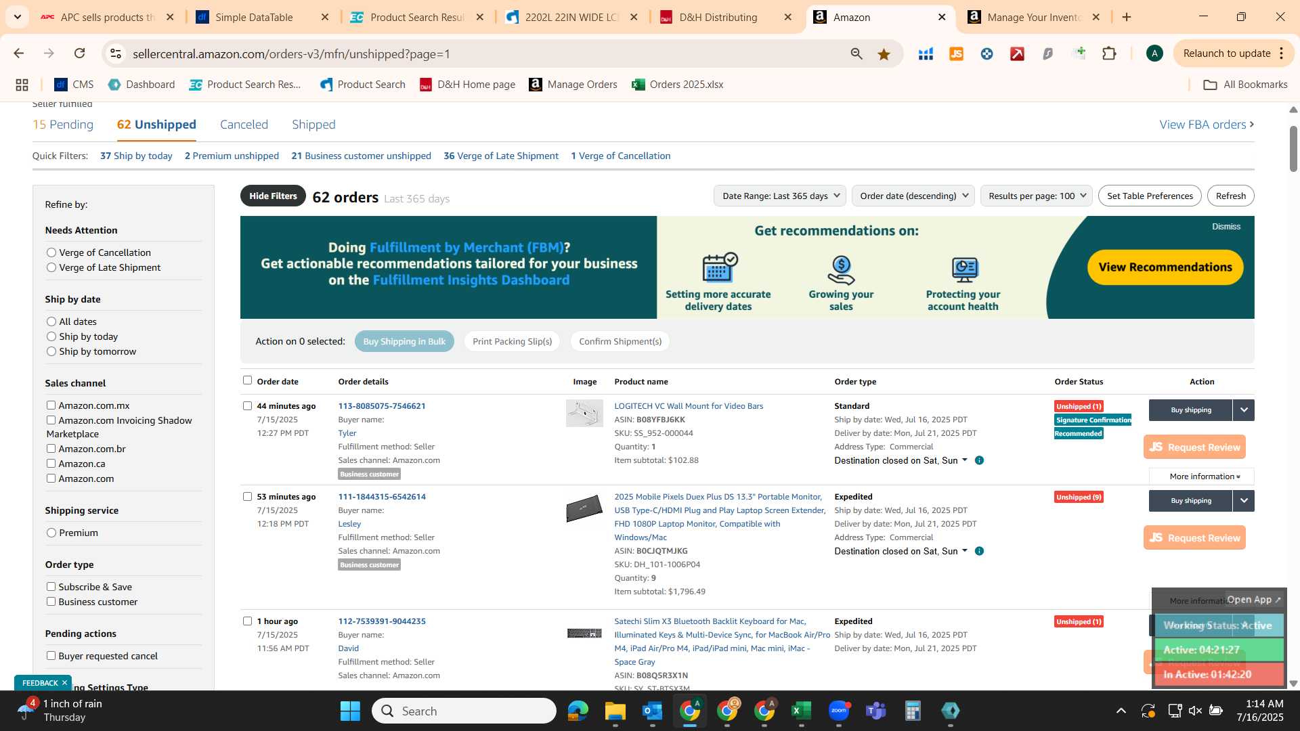Click View Recommendations button

point(1165,267)
